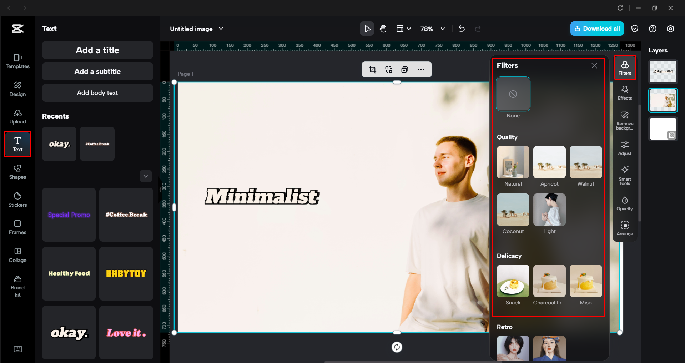
Task: Open the Brand kit panel
Action: click(x=17, y=285)
